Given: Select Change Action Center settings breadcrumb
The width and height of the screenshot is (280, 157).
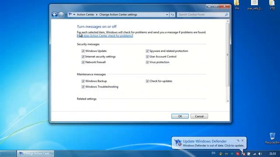Looking at the screenshot, I should 118,14.
